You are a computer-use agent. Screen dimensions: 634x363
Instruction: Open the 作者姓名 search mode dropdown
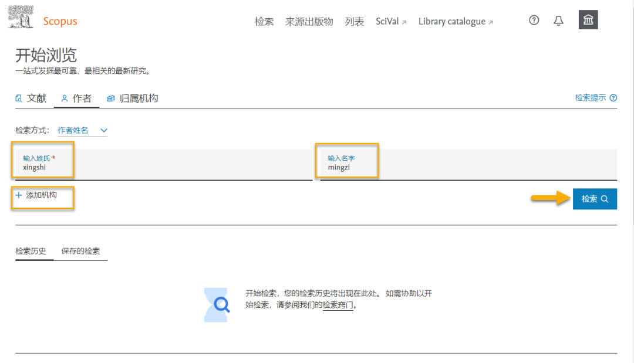(x=82, y=130)
